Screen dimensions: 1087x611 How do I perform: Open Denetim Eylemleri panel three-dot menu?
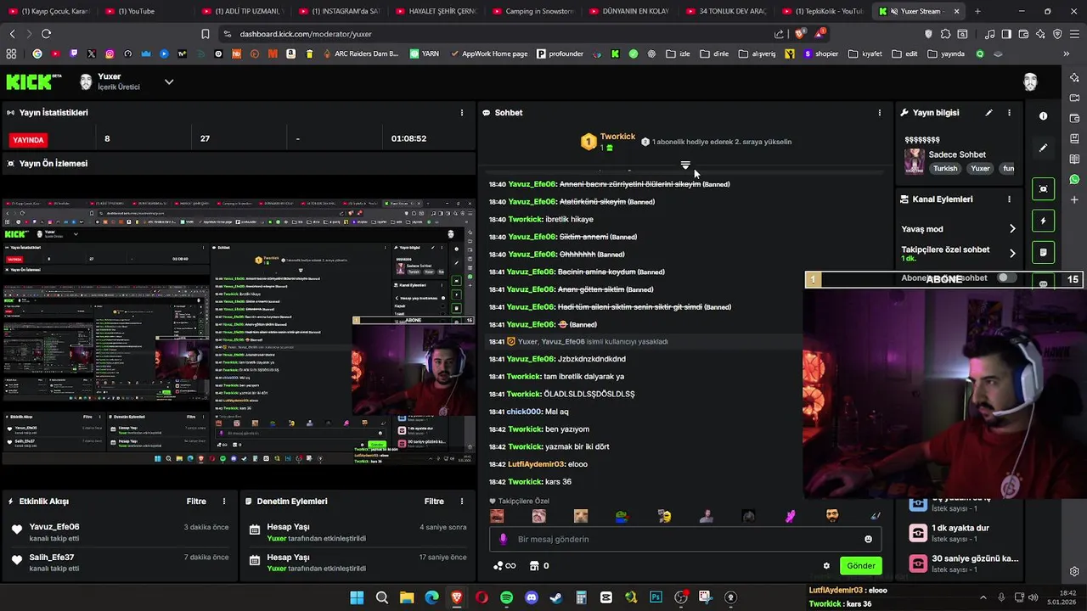coord(462,502)
